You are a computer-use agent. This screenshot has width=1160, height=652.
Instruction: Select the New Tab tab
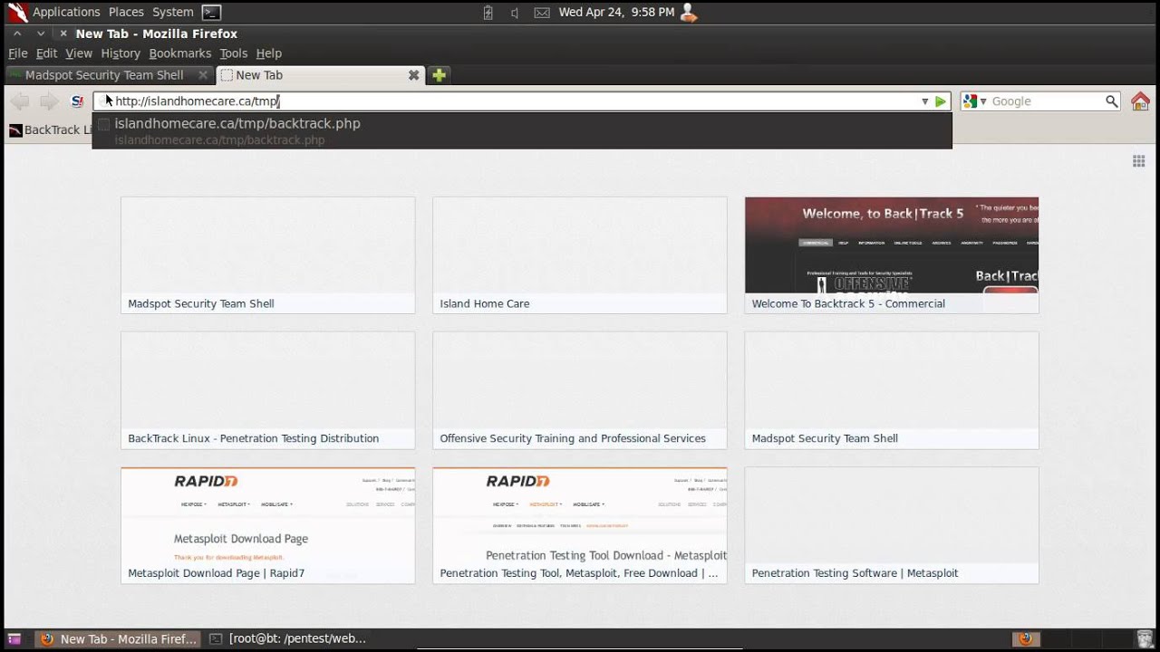(321, 75)
